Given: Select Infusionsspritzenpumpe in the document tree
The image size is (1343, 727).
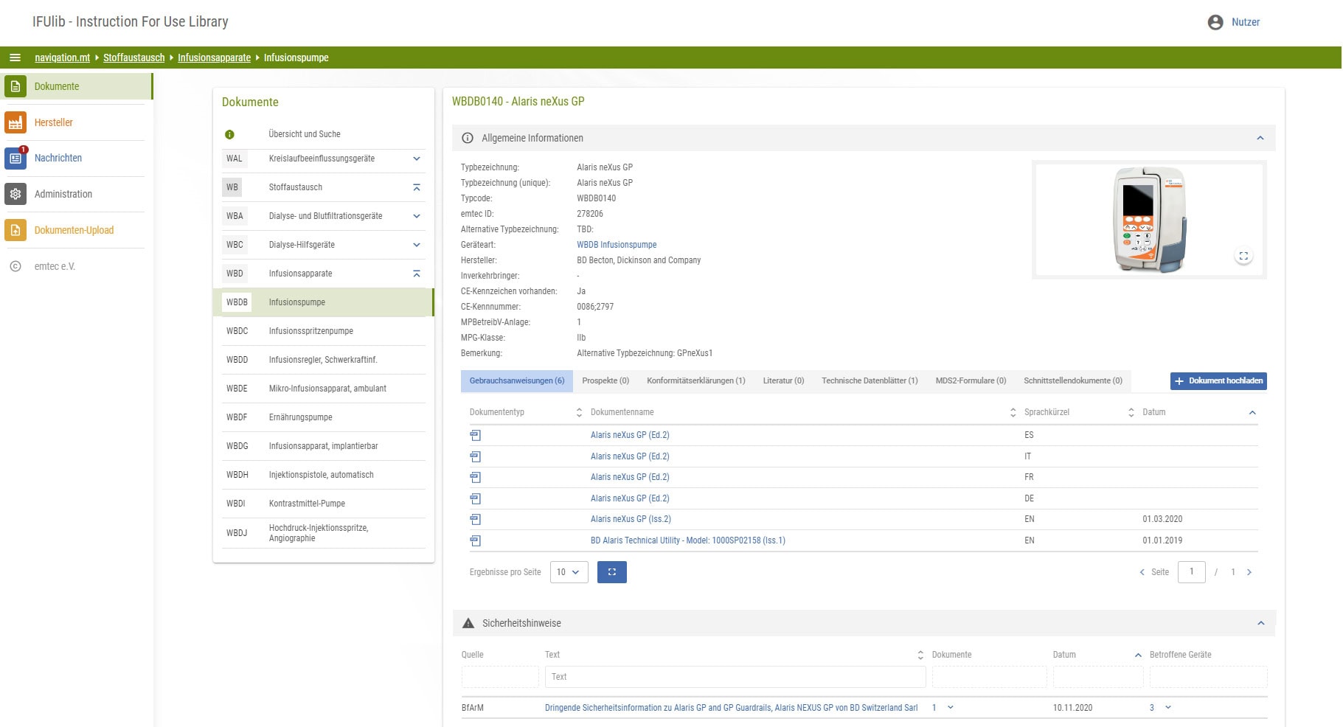Looking at the screenshot, I should [x=310, y=331].
